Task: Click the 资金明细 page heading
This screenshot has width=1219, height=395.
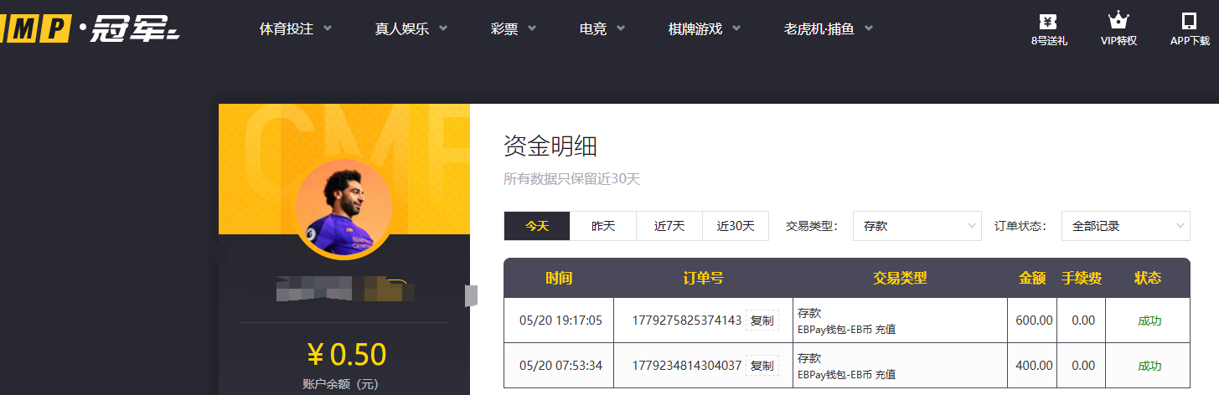Action: tap(550, 146)
